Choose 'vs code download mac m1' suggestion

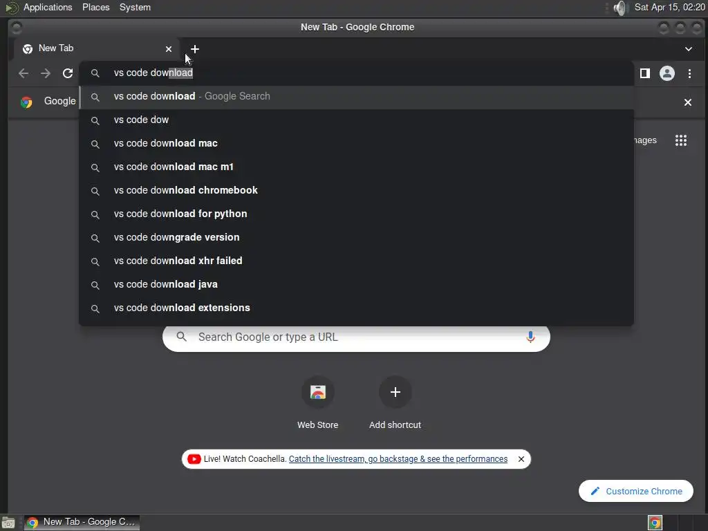[357, 167]
